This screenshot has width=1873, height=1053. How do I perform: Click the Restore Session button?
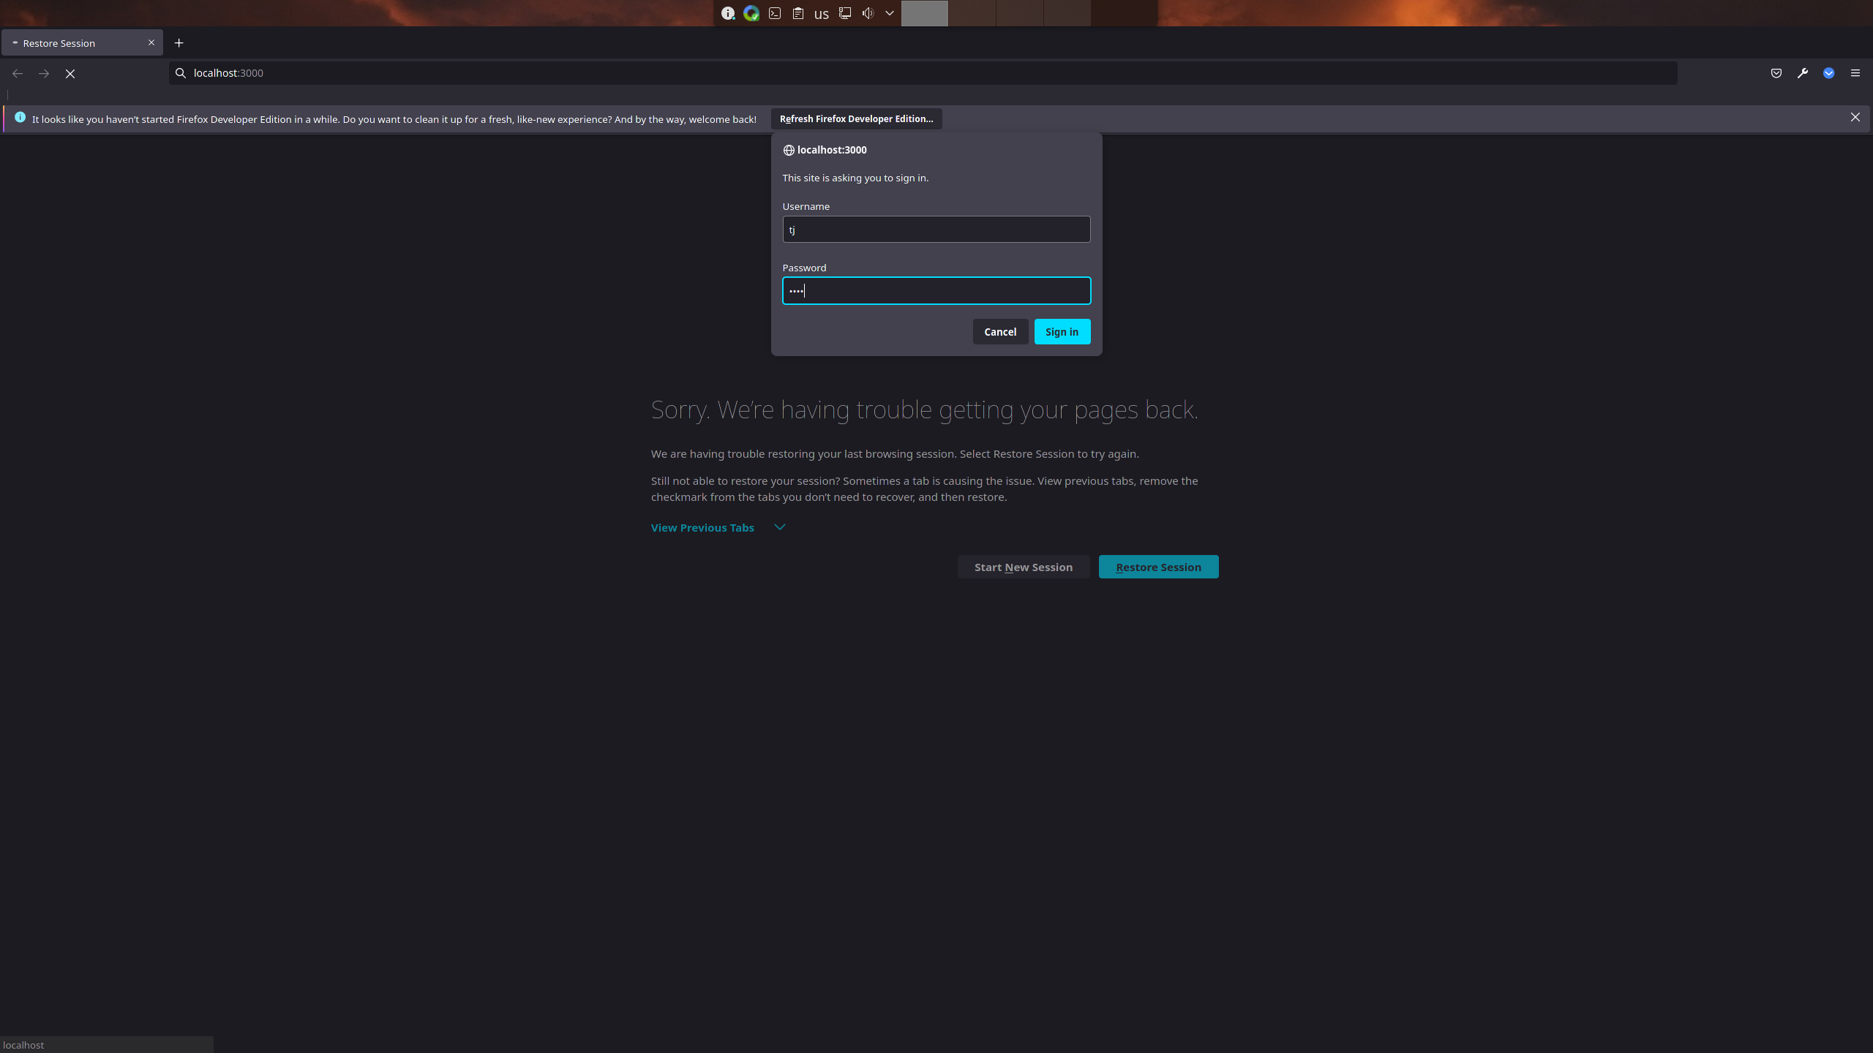(1158, 567)
